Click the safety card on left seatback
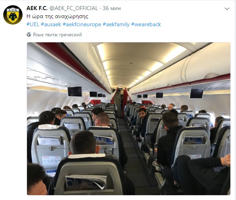 point(51,160)
